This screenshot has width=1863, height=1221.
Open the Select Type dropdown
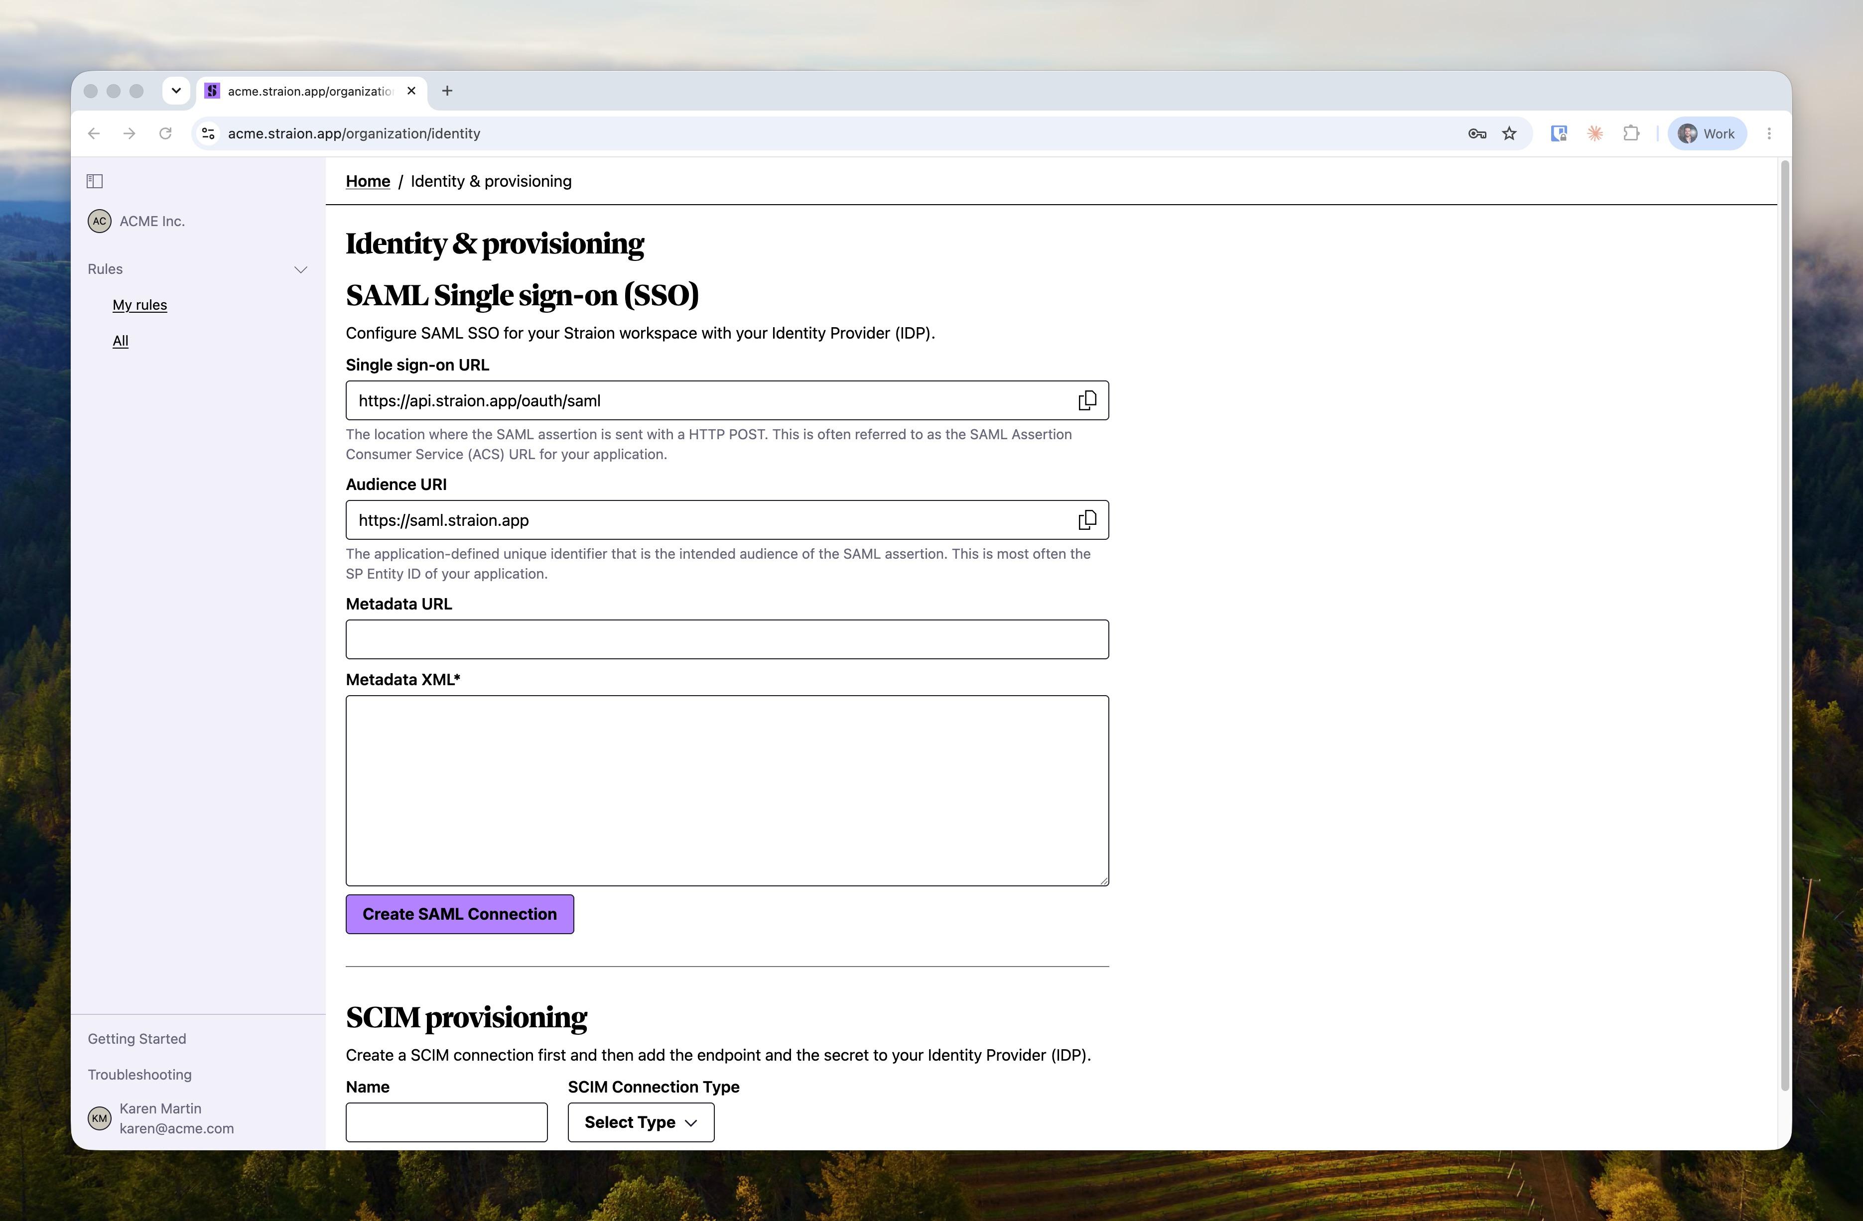641,1122
